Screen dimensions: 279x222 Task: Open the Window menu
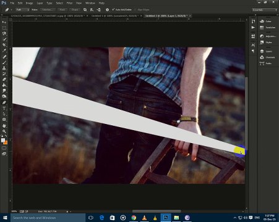pos(90,3)
